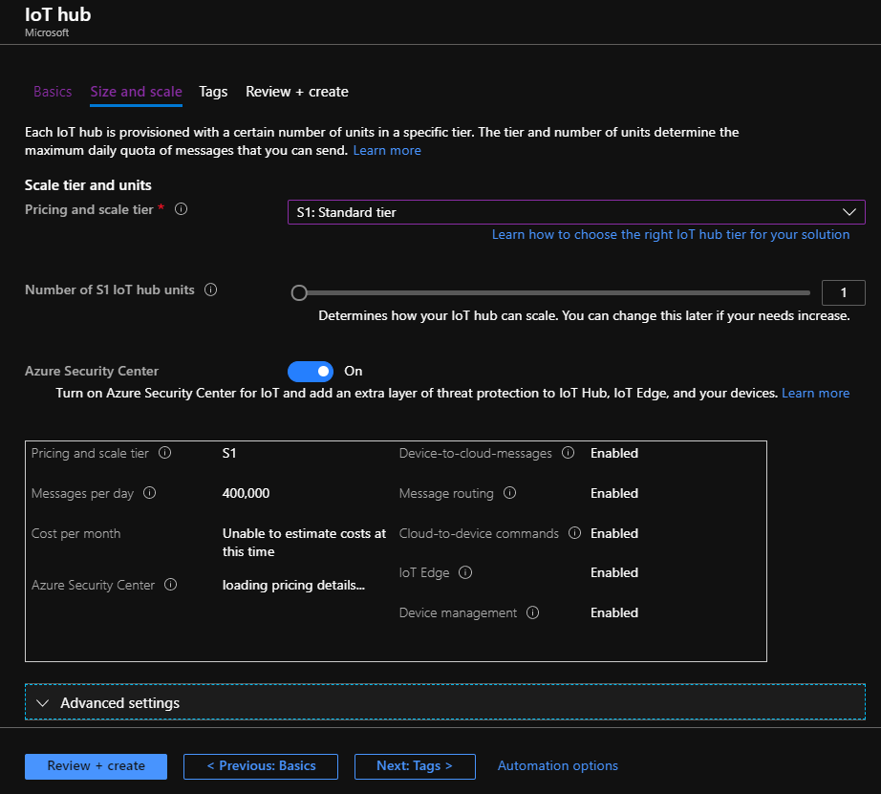Click Enabled value for Cloud-to-device commands
881x794 pixels.
click(614, 533)
